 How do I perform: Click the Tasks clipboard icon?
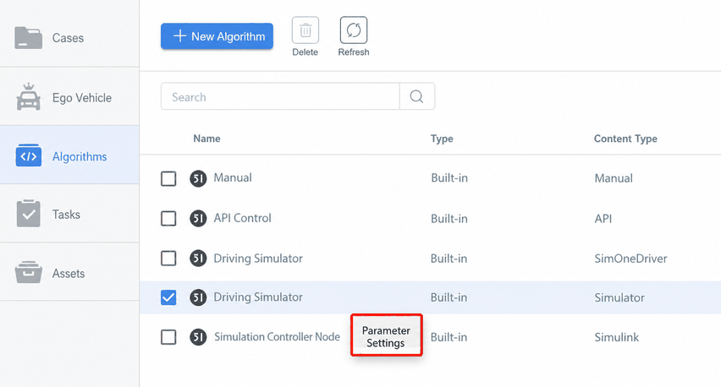(x=29, y=214)
